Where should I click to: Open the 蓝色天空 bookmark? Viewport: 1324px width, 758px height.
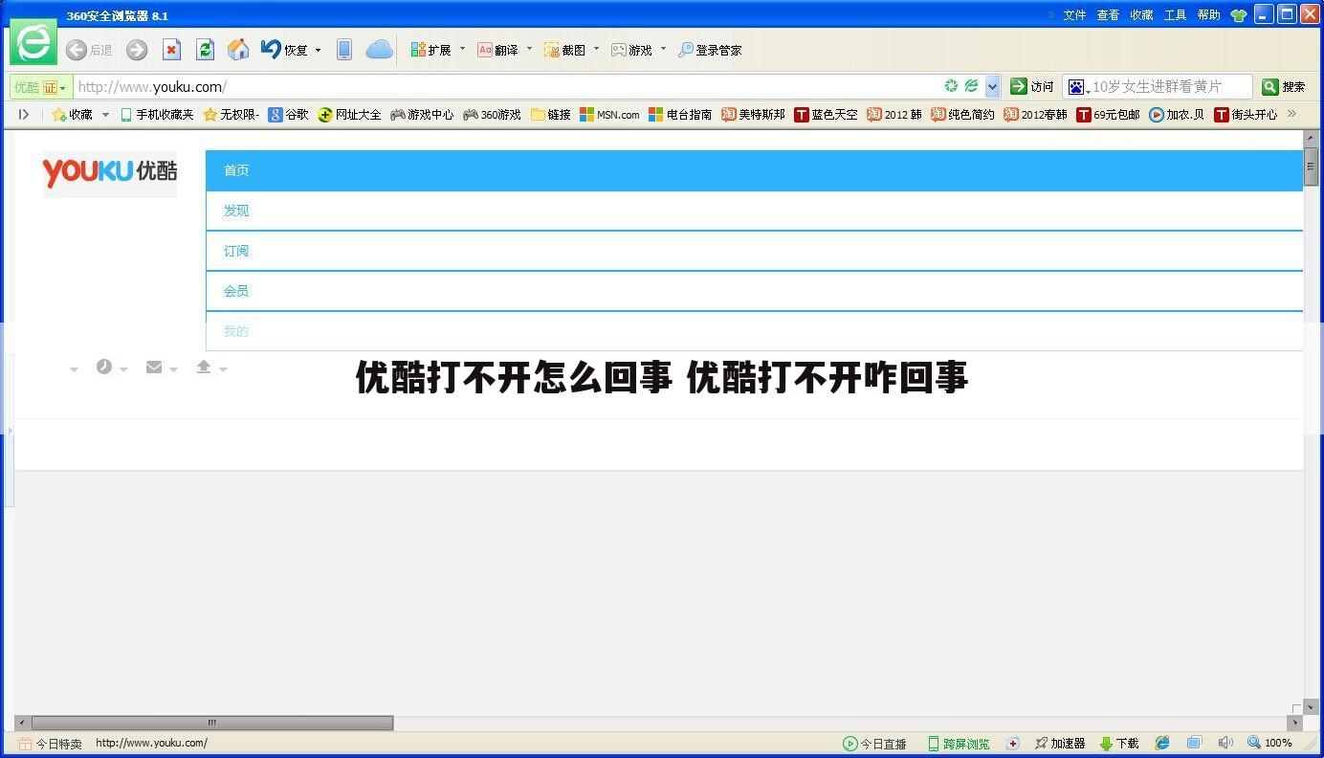click(827, 115)
